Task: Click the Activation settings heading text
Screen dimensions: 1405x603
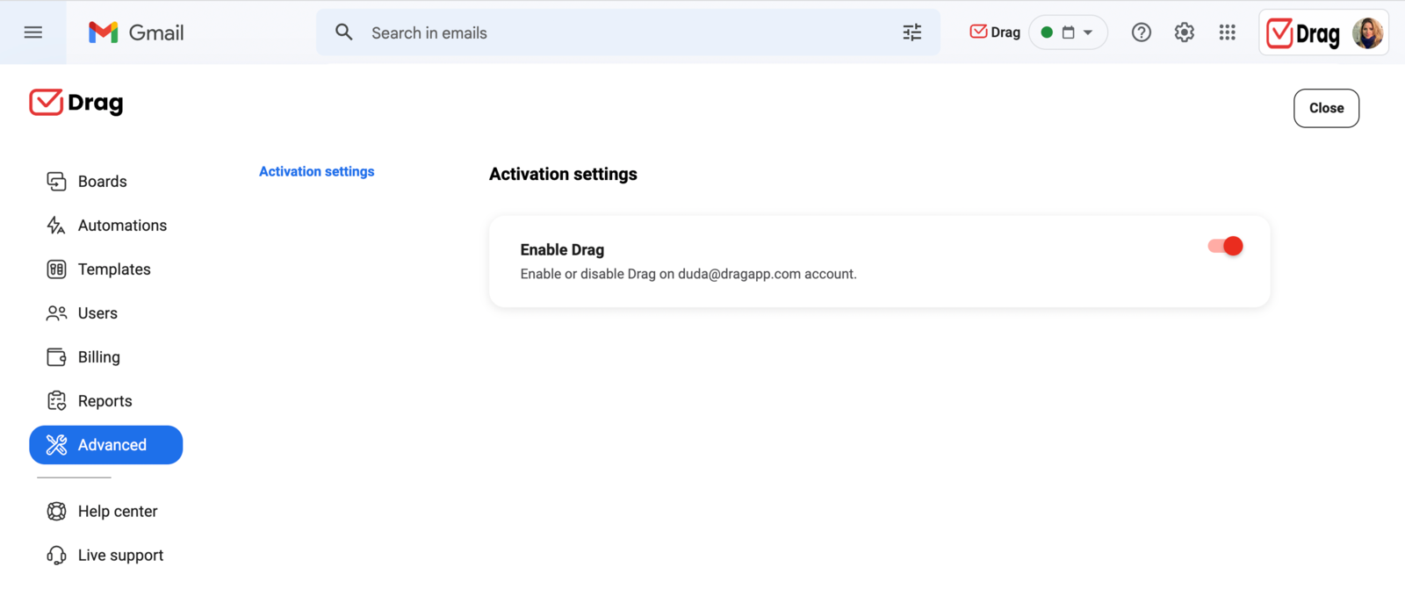Action: click(x=563, y=174)
